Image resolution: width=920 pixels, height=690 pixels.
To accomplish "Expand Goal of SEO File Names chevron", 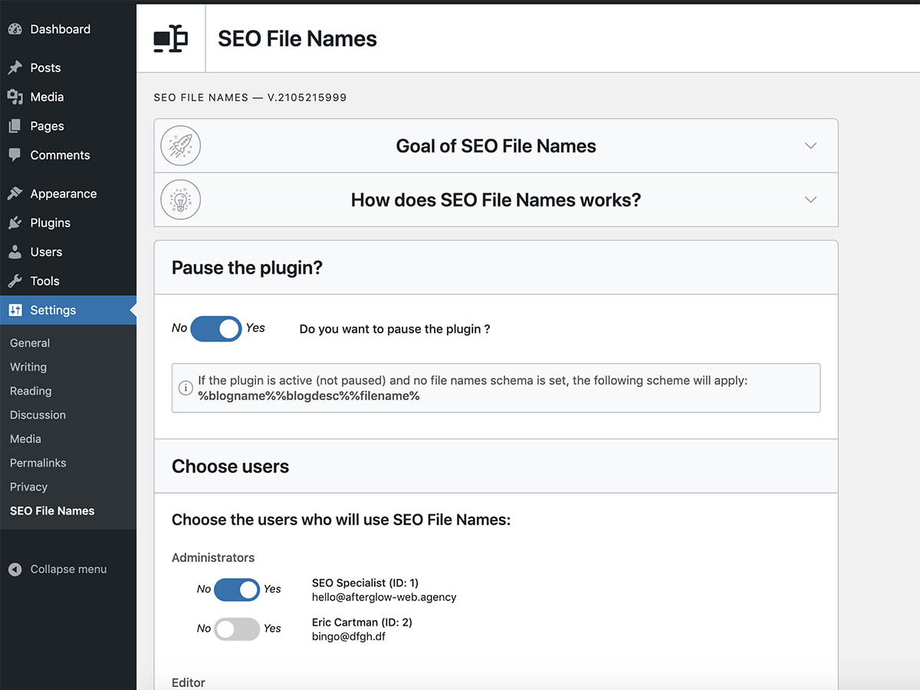I will click(810, 146).
